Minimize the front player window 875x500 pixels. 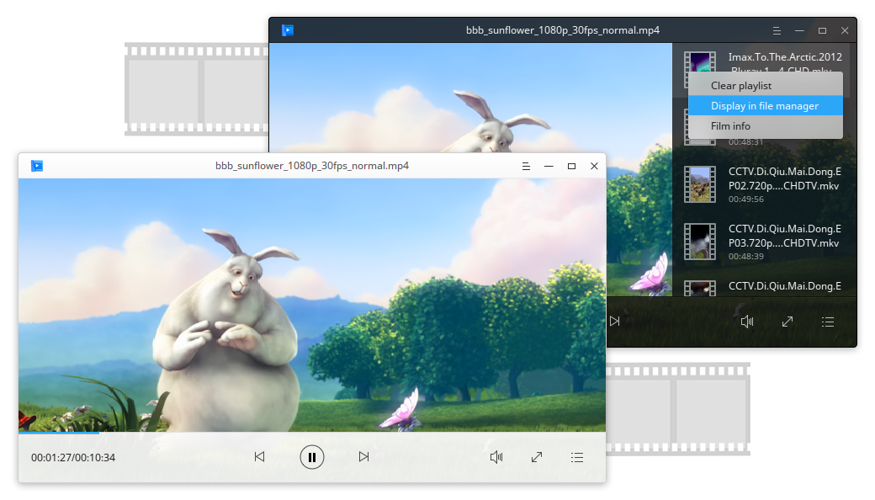tap(549, 167)
